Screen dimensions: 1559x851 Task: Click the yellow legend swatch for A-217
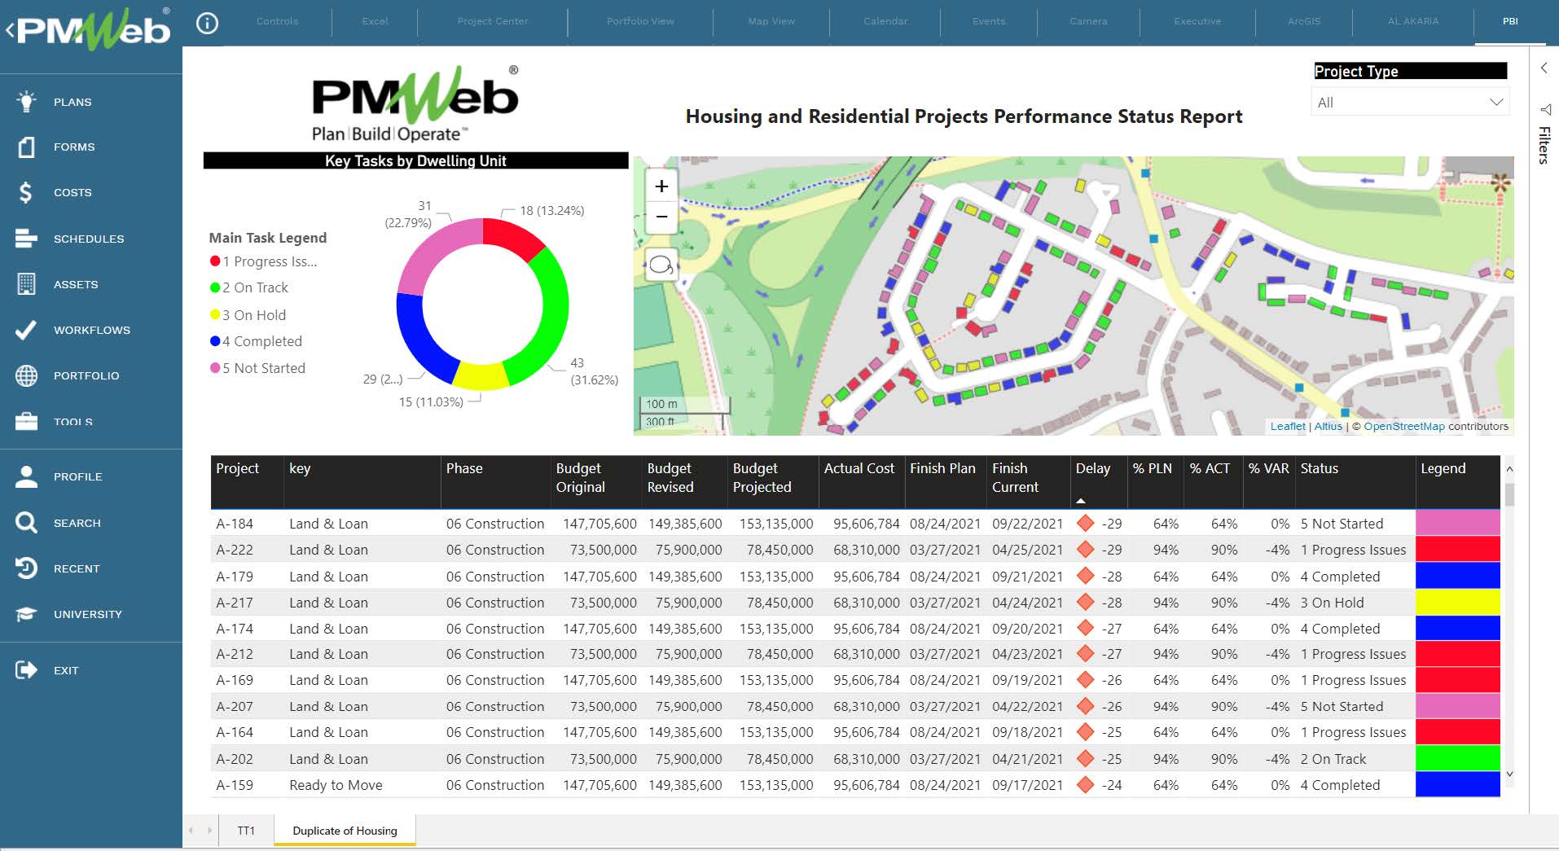(x=1457, y=603)
